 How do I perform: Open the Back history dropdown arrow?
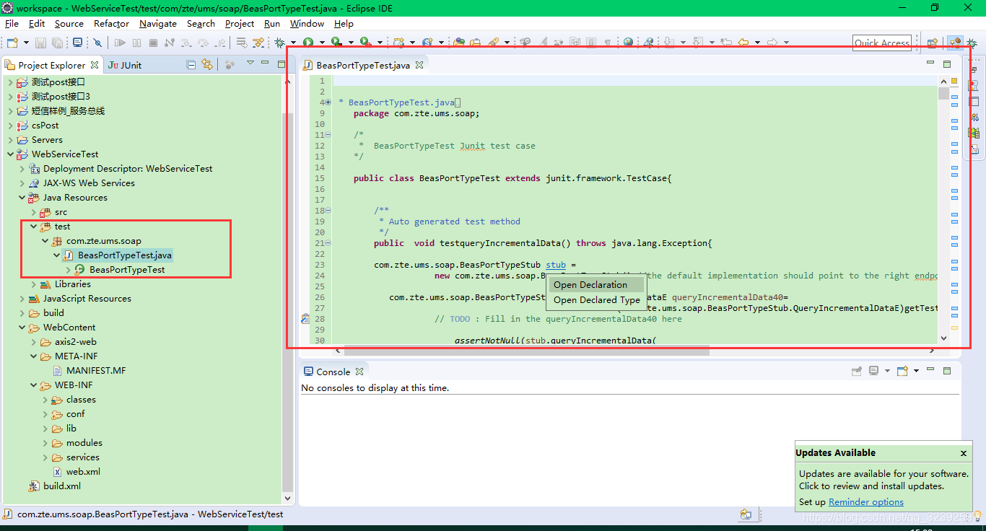tap(757, 43)
